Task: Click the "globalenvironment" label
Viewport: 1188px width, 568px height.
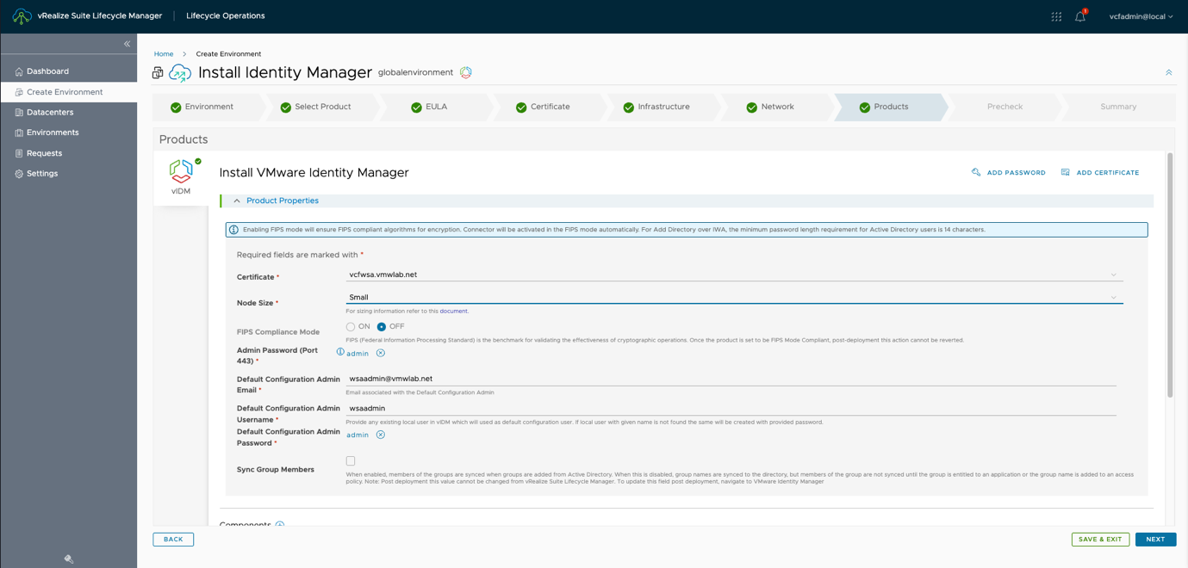Action: (415, 72)
